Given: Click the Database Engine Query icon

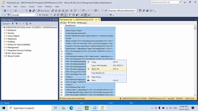Looking at the screenshot, I should [x=53, y=11].
